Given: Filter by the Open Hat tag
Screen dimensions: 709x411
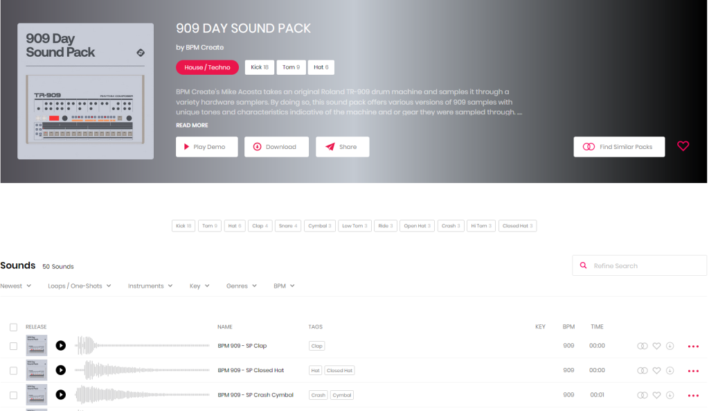Looking at the screenshot, I should click(418, 226).
